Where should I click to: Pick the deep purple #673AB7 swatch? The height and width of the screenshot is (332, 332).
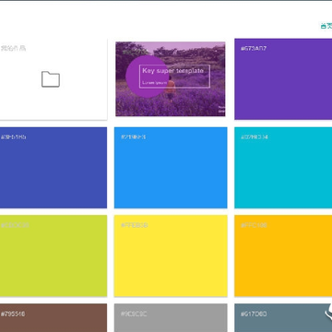click(x=283, y=79)
